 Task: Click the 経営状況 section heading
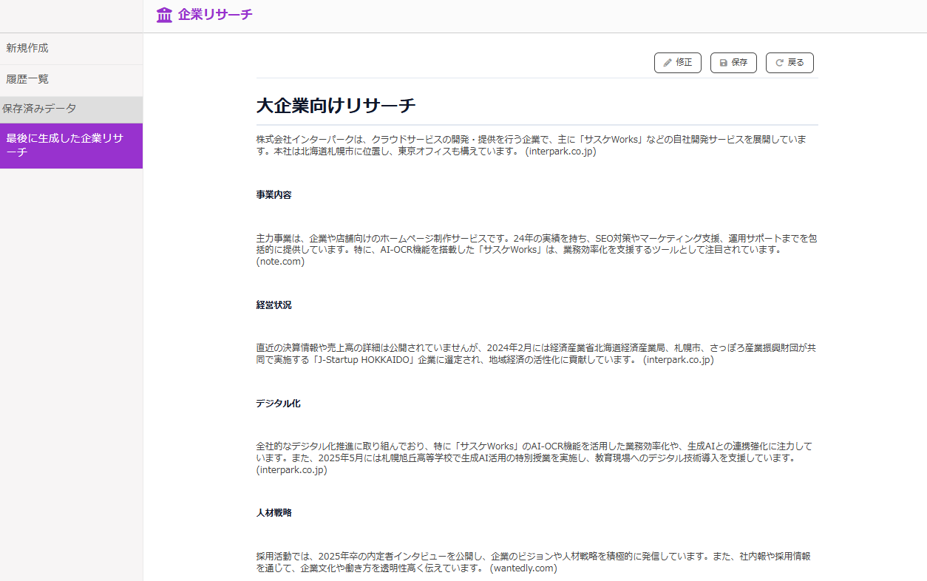274,305
